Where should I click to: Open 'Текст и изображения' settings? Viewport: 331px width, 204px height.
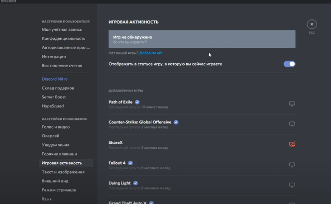click(63, 172)
